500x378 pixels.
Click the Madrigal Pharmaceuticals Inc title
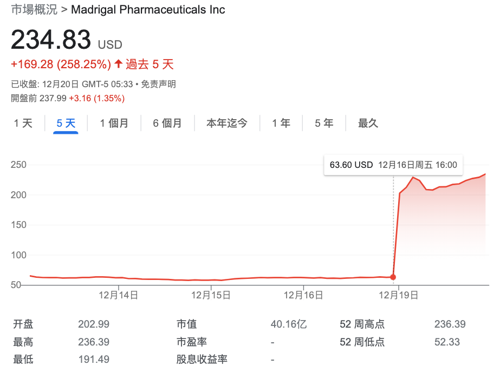click(148, 10)
